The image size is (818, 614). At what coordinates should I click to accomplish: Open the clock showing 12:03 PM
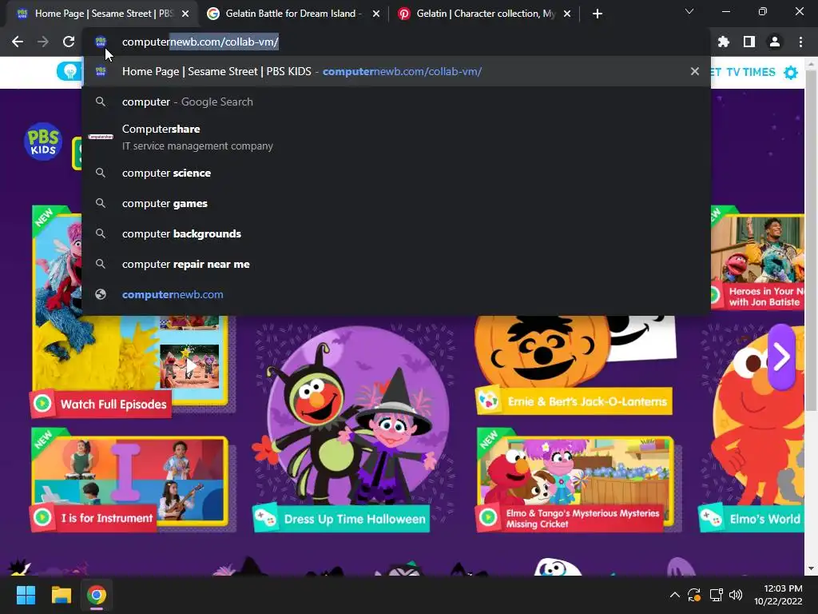tap(778, 595)
